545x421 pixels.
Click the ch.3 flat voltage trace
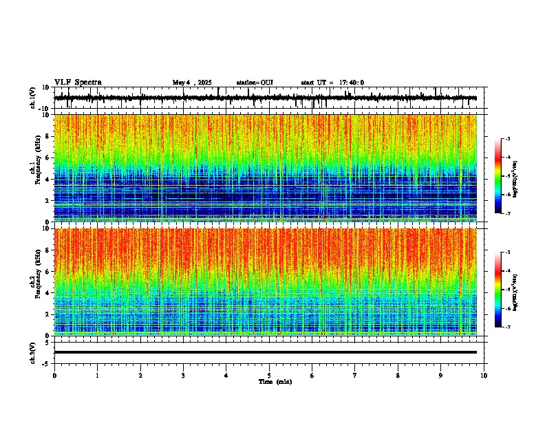click(x=266, y=352)
